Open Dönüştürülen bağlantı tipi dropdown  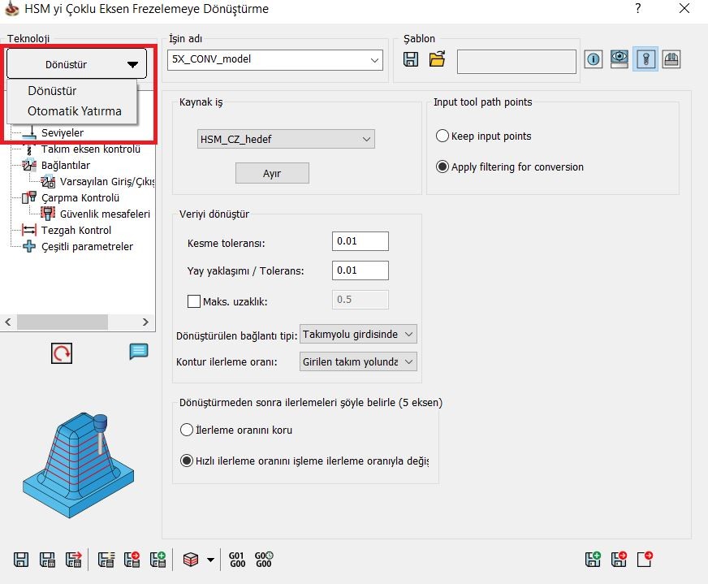pyautogui.click(x=358, y=335)
